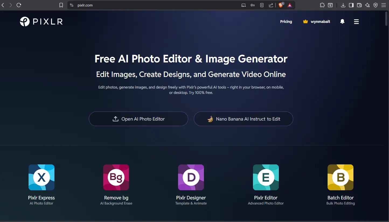
Task: Click 'AI Background Erase' subtitle
Action: click(x=116, y=203)
